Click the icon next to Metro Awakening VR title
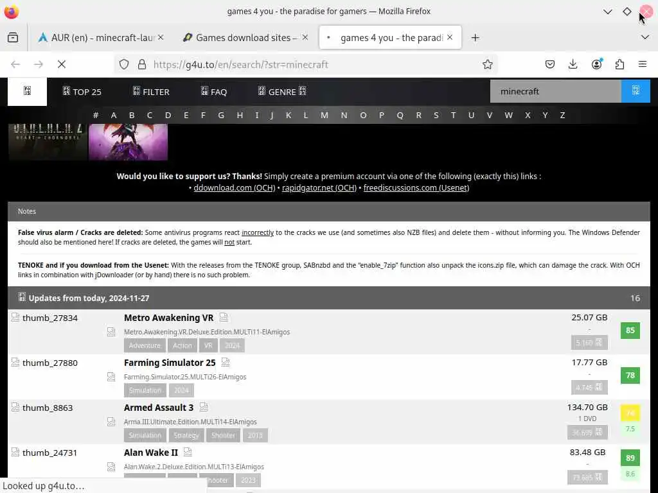 click(224, 317)
